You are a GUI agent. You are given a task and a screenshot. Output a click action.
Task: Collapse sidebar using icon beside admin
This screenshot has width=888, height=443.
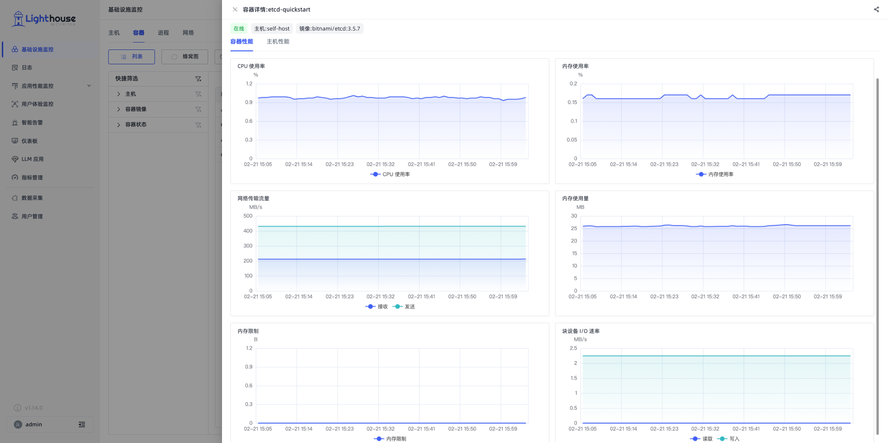click(x=82, y=425)
